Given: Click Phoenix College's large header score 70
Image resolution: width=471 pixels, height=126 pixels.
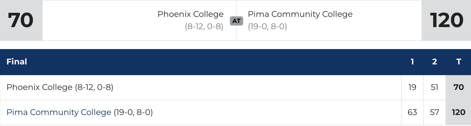Looking at the screenshot, I should [21, 20].
